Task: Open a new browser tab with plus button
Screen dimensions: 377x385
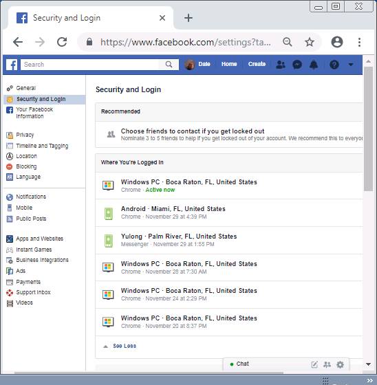Action: [188, 18]
